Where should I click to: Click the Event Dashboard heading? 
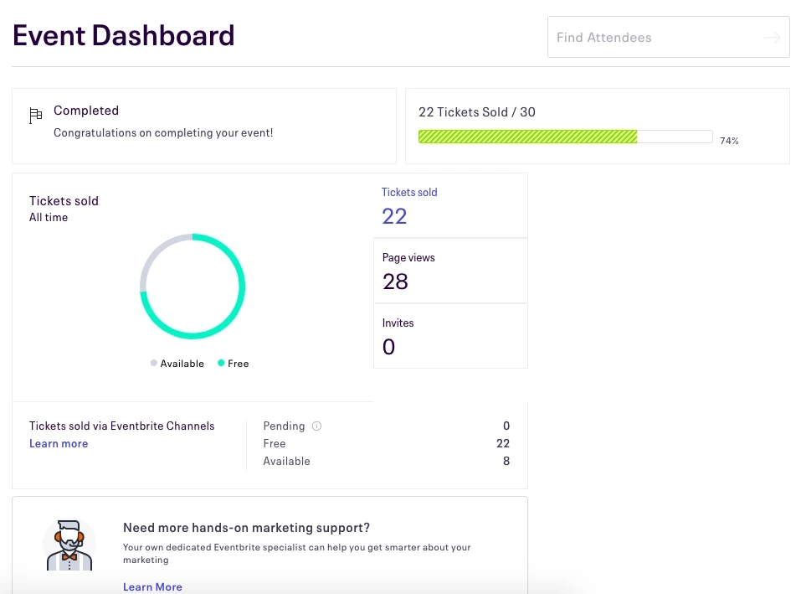click(x=123, y=35)
